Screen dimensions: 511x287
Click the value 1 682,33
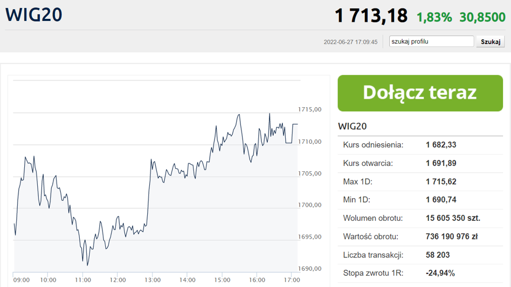coord(441,145)
